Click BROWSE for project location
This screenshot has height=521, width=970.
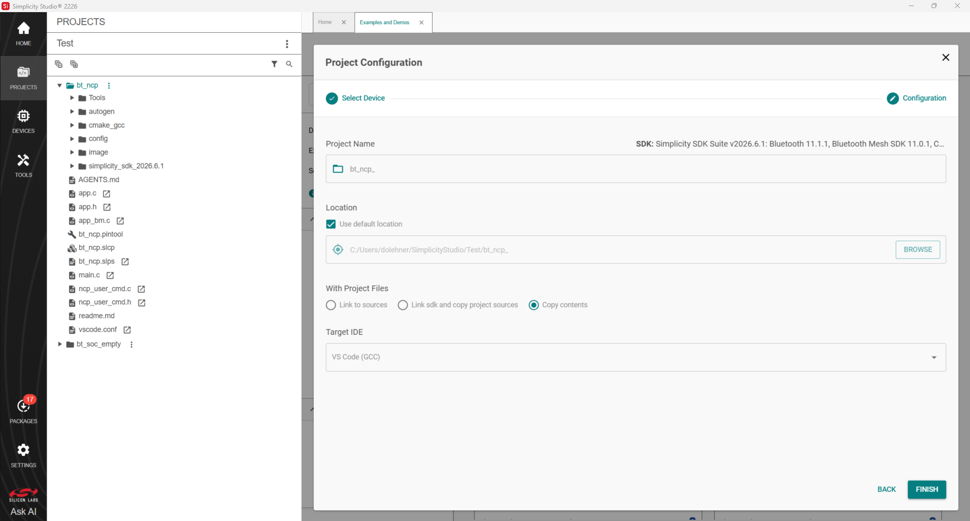tap(917, 249)
